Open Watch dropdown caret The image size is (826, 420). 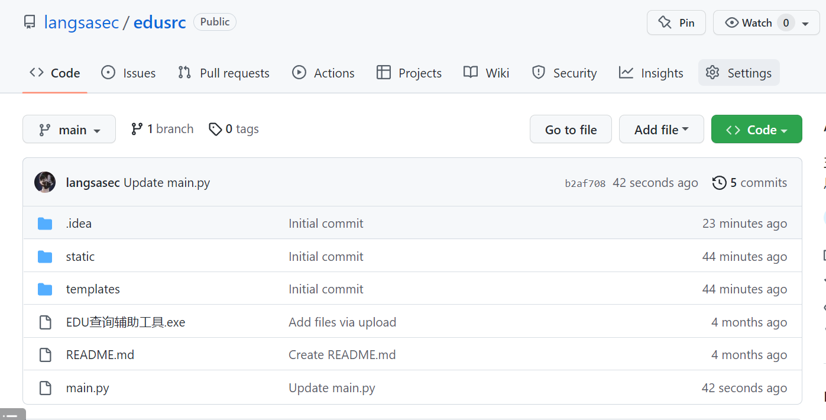[805, 24]
